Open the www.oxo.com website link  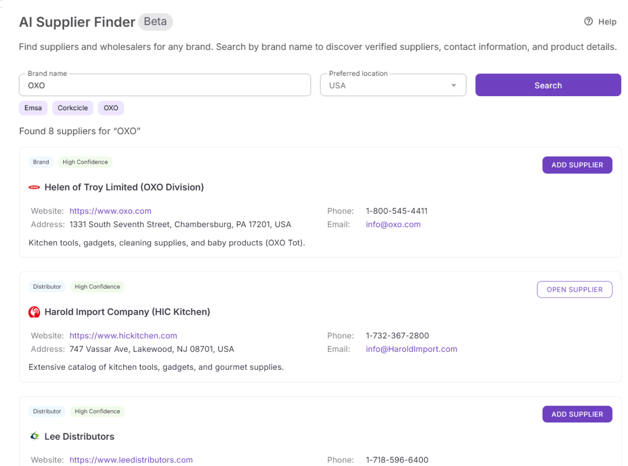pyautogui.click(x=110, y=211)
